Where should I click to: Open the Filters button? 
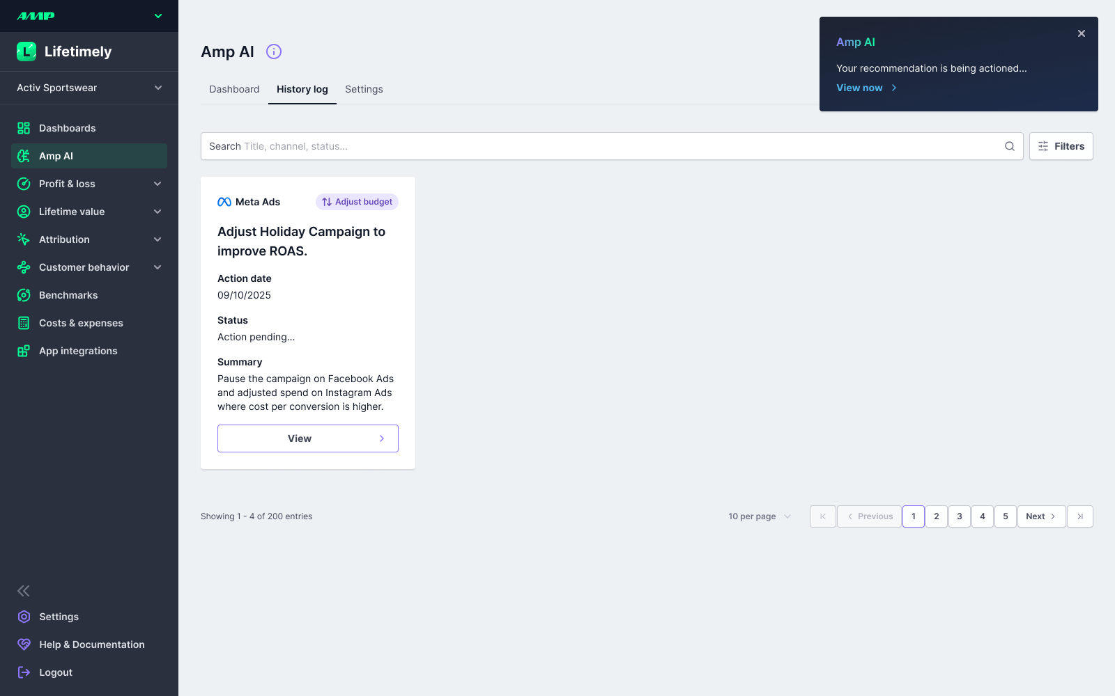point(1061,146)
